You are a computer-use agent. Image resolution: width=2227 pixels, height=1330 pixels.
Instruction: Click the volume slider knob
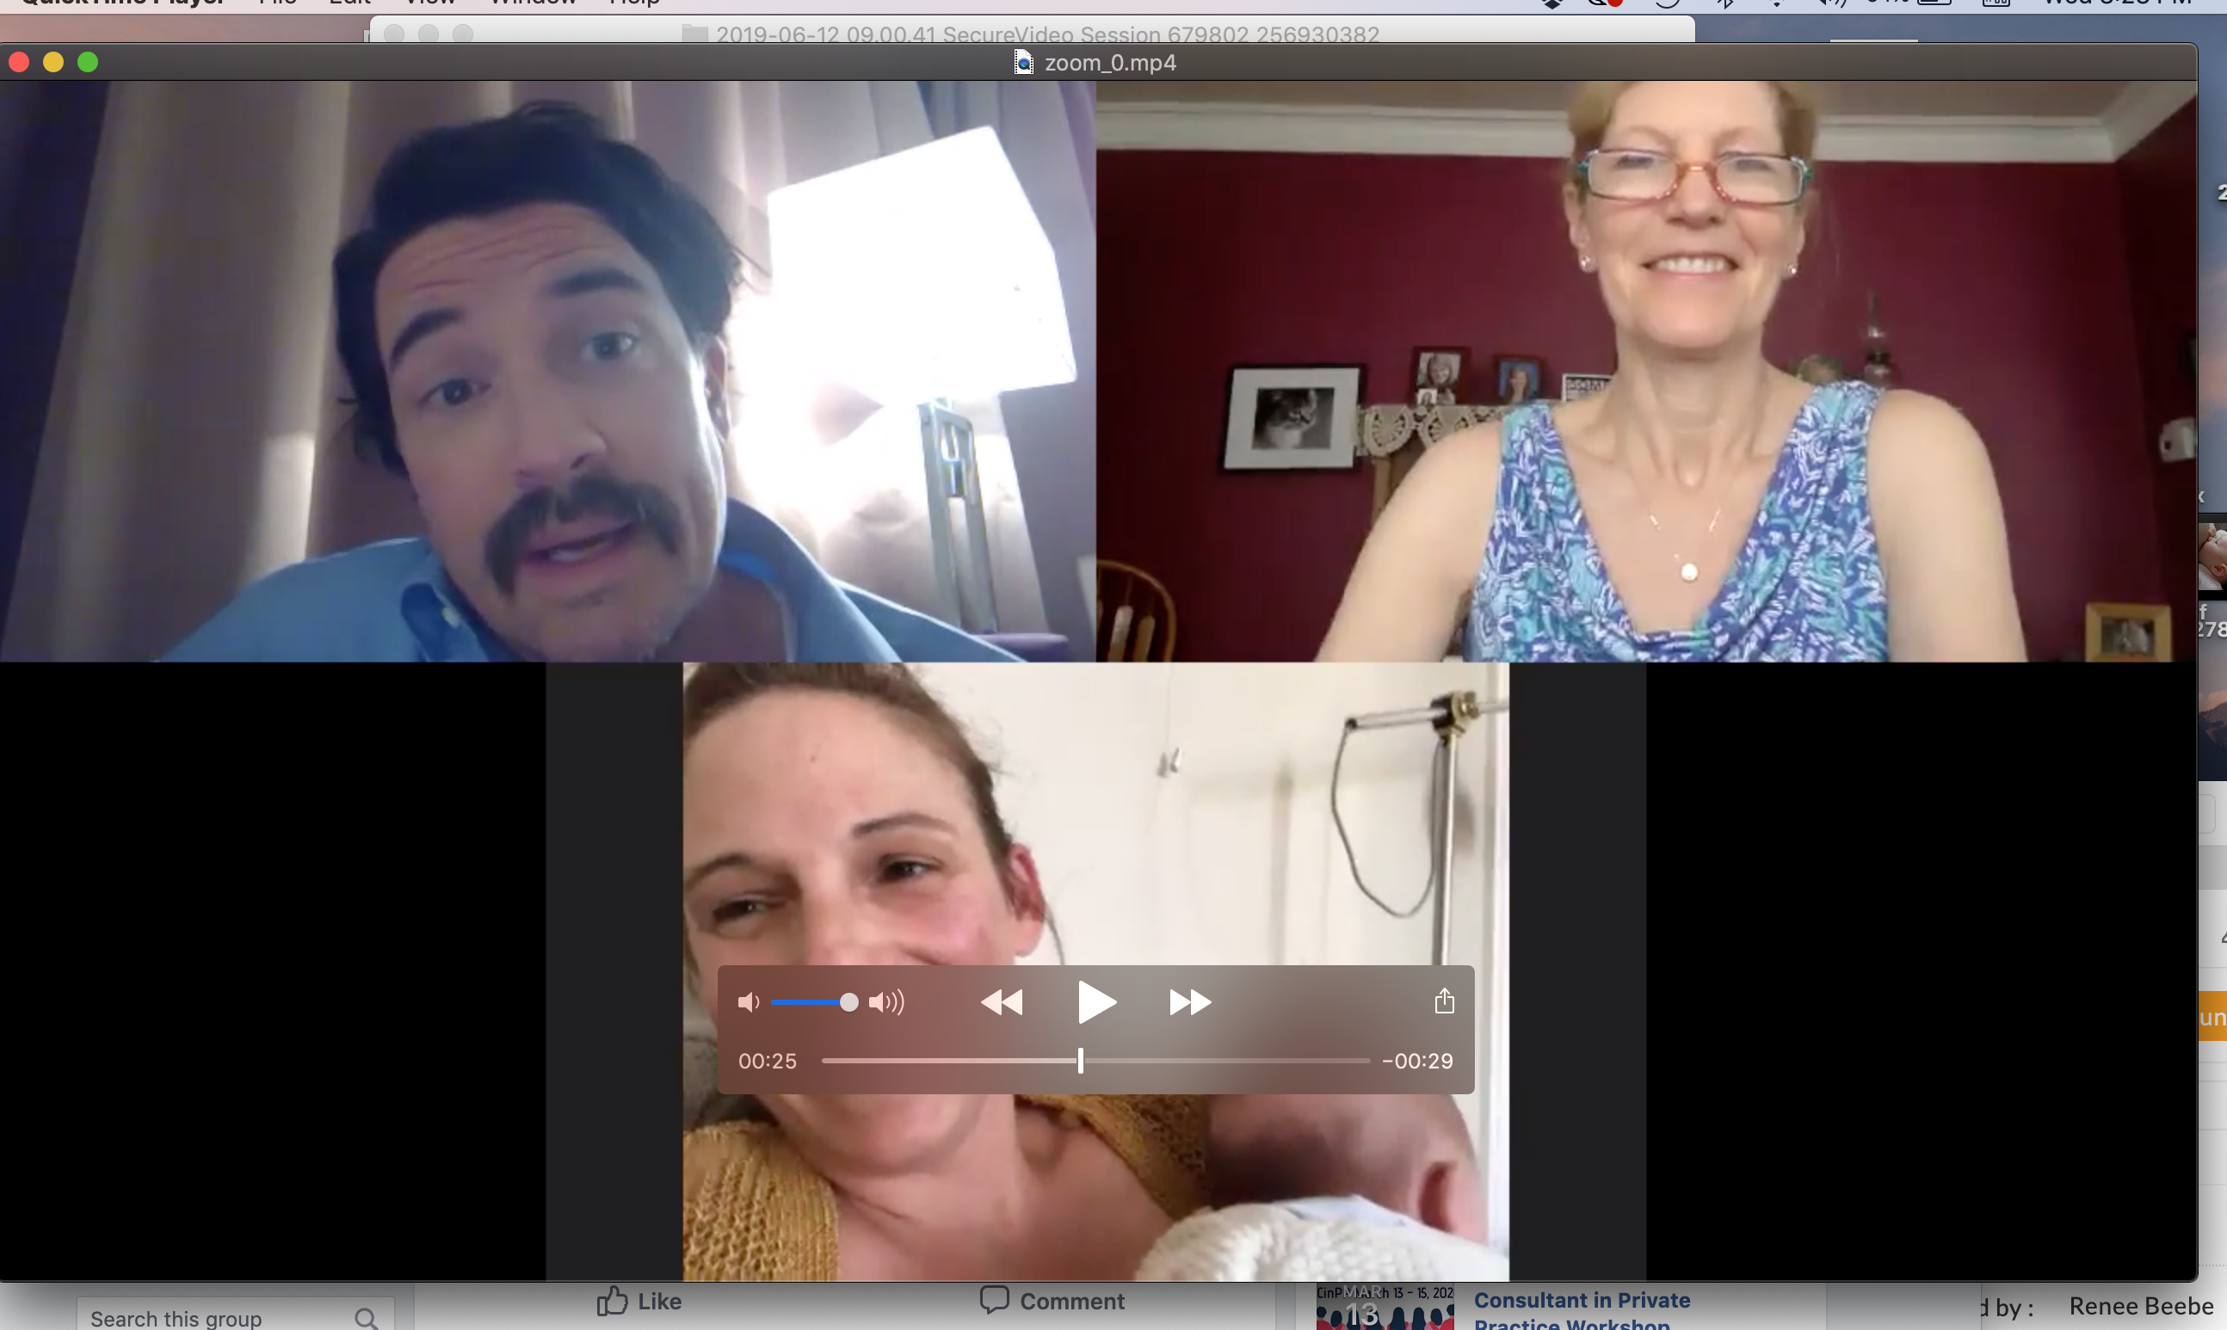point(848,1002)
